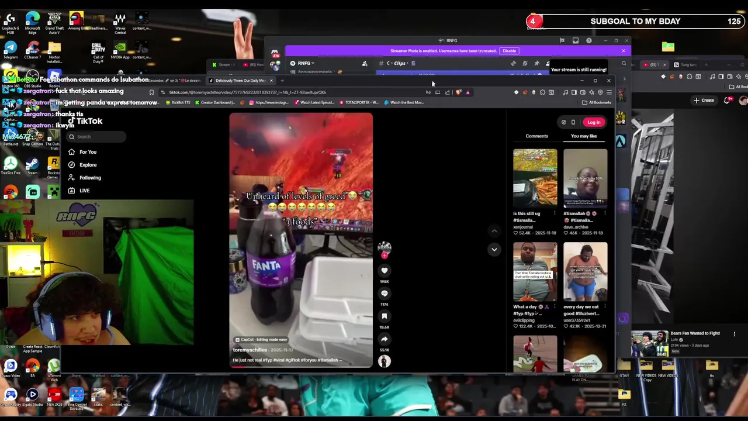Open Grand Theft Auto V desktop shortcut
Viewport: 748px width, 421px height.
point(54,23)
